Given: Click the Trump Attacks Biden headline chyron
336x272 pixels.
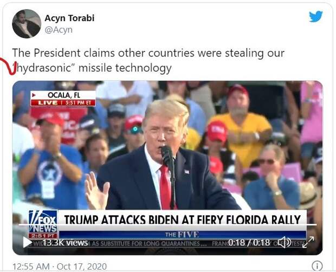Looking at the screenshot, I should point(182,219).
